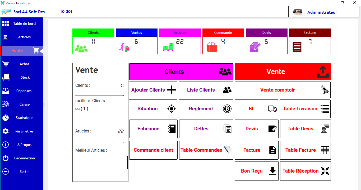Click the Facture dashboard card
This screenshot has height=190, width=361.
coord(310,41)
